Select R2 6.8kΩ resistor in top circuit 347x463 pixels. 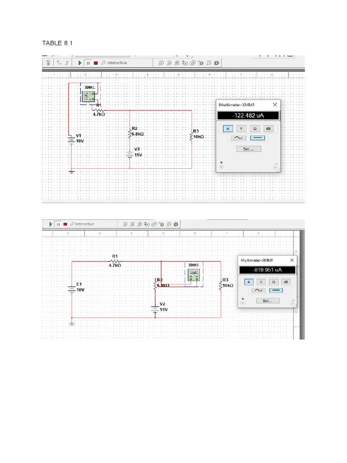130,134
